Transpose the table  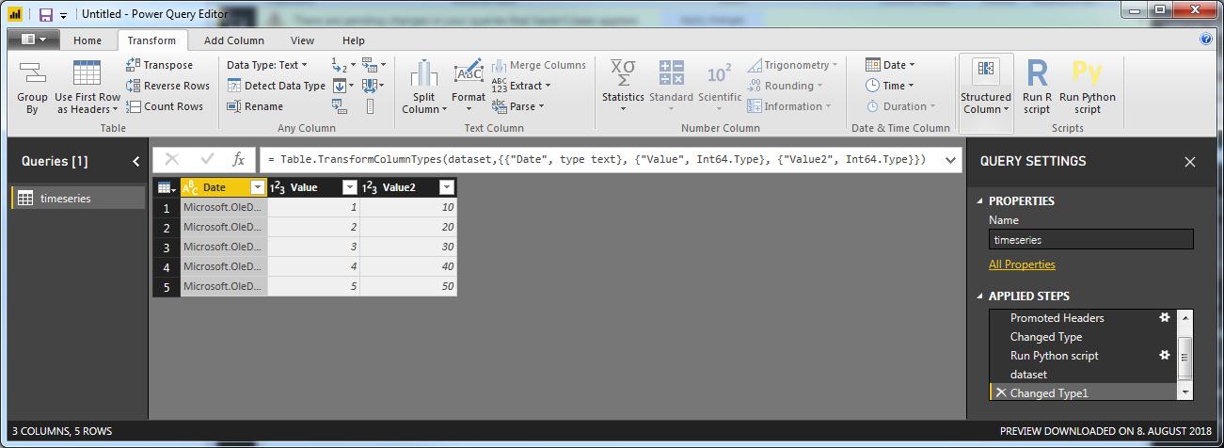point(159,65)
